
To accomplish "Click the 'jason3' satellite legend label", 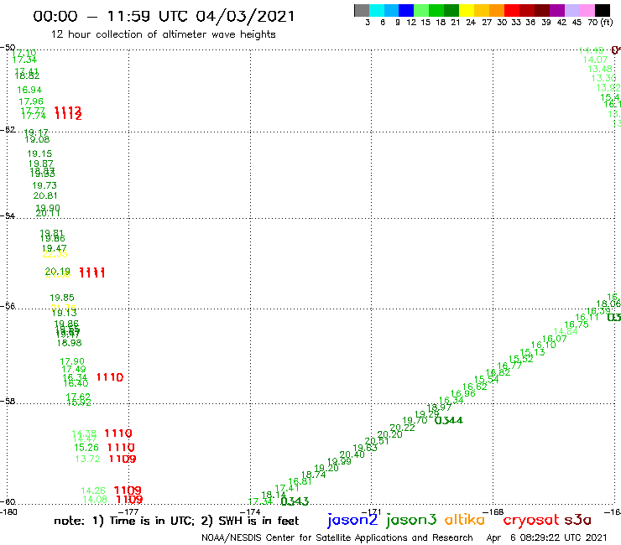I will point(411,520).
